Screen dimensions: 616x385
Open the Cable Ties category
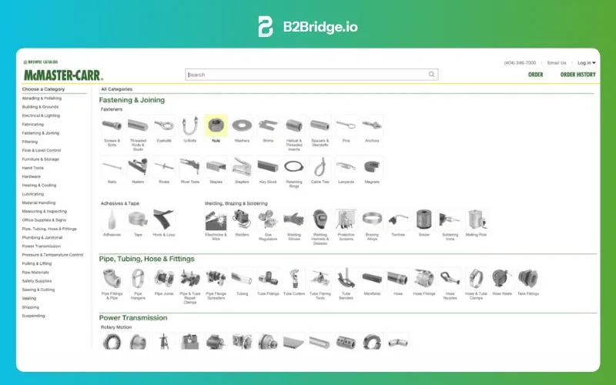320,167
